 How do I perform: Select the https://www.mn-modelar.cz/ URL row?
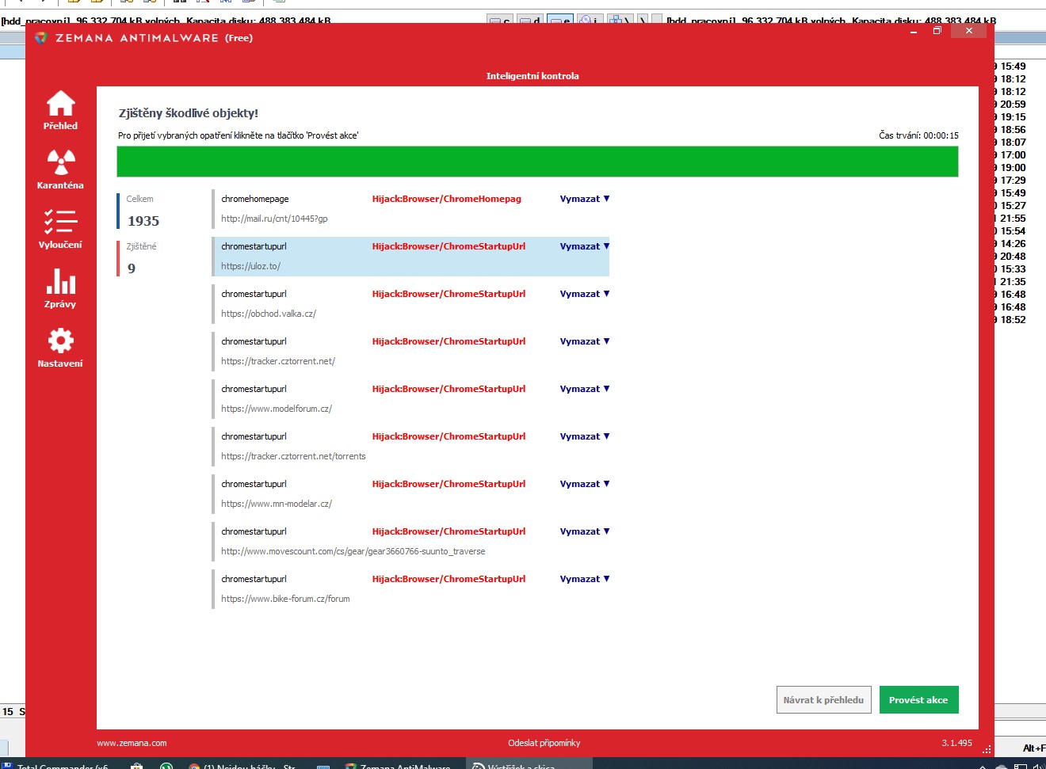pyautogui.click(x=277, y=504)
